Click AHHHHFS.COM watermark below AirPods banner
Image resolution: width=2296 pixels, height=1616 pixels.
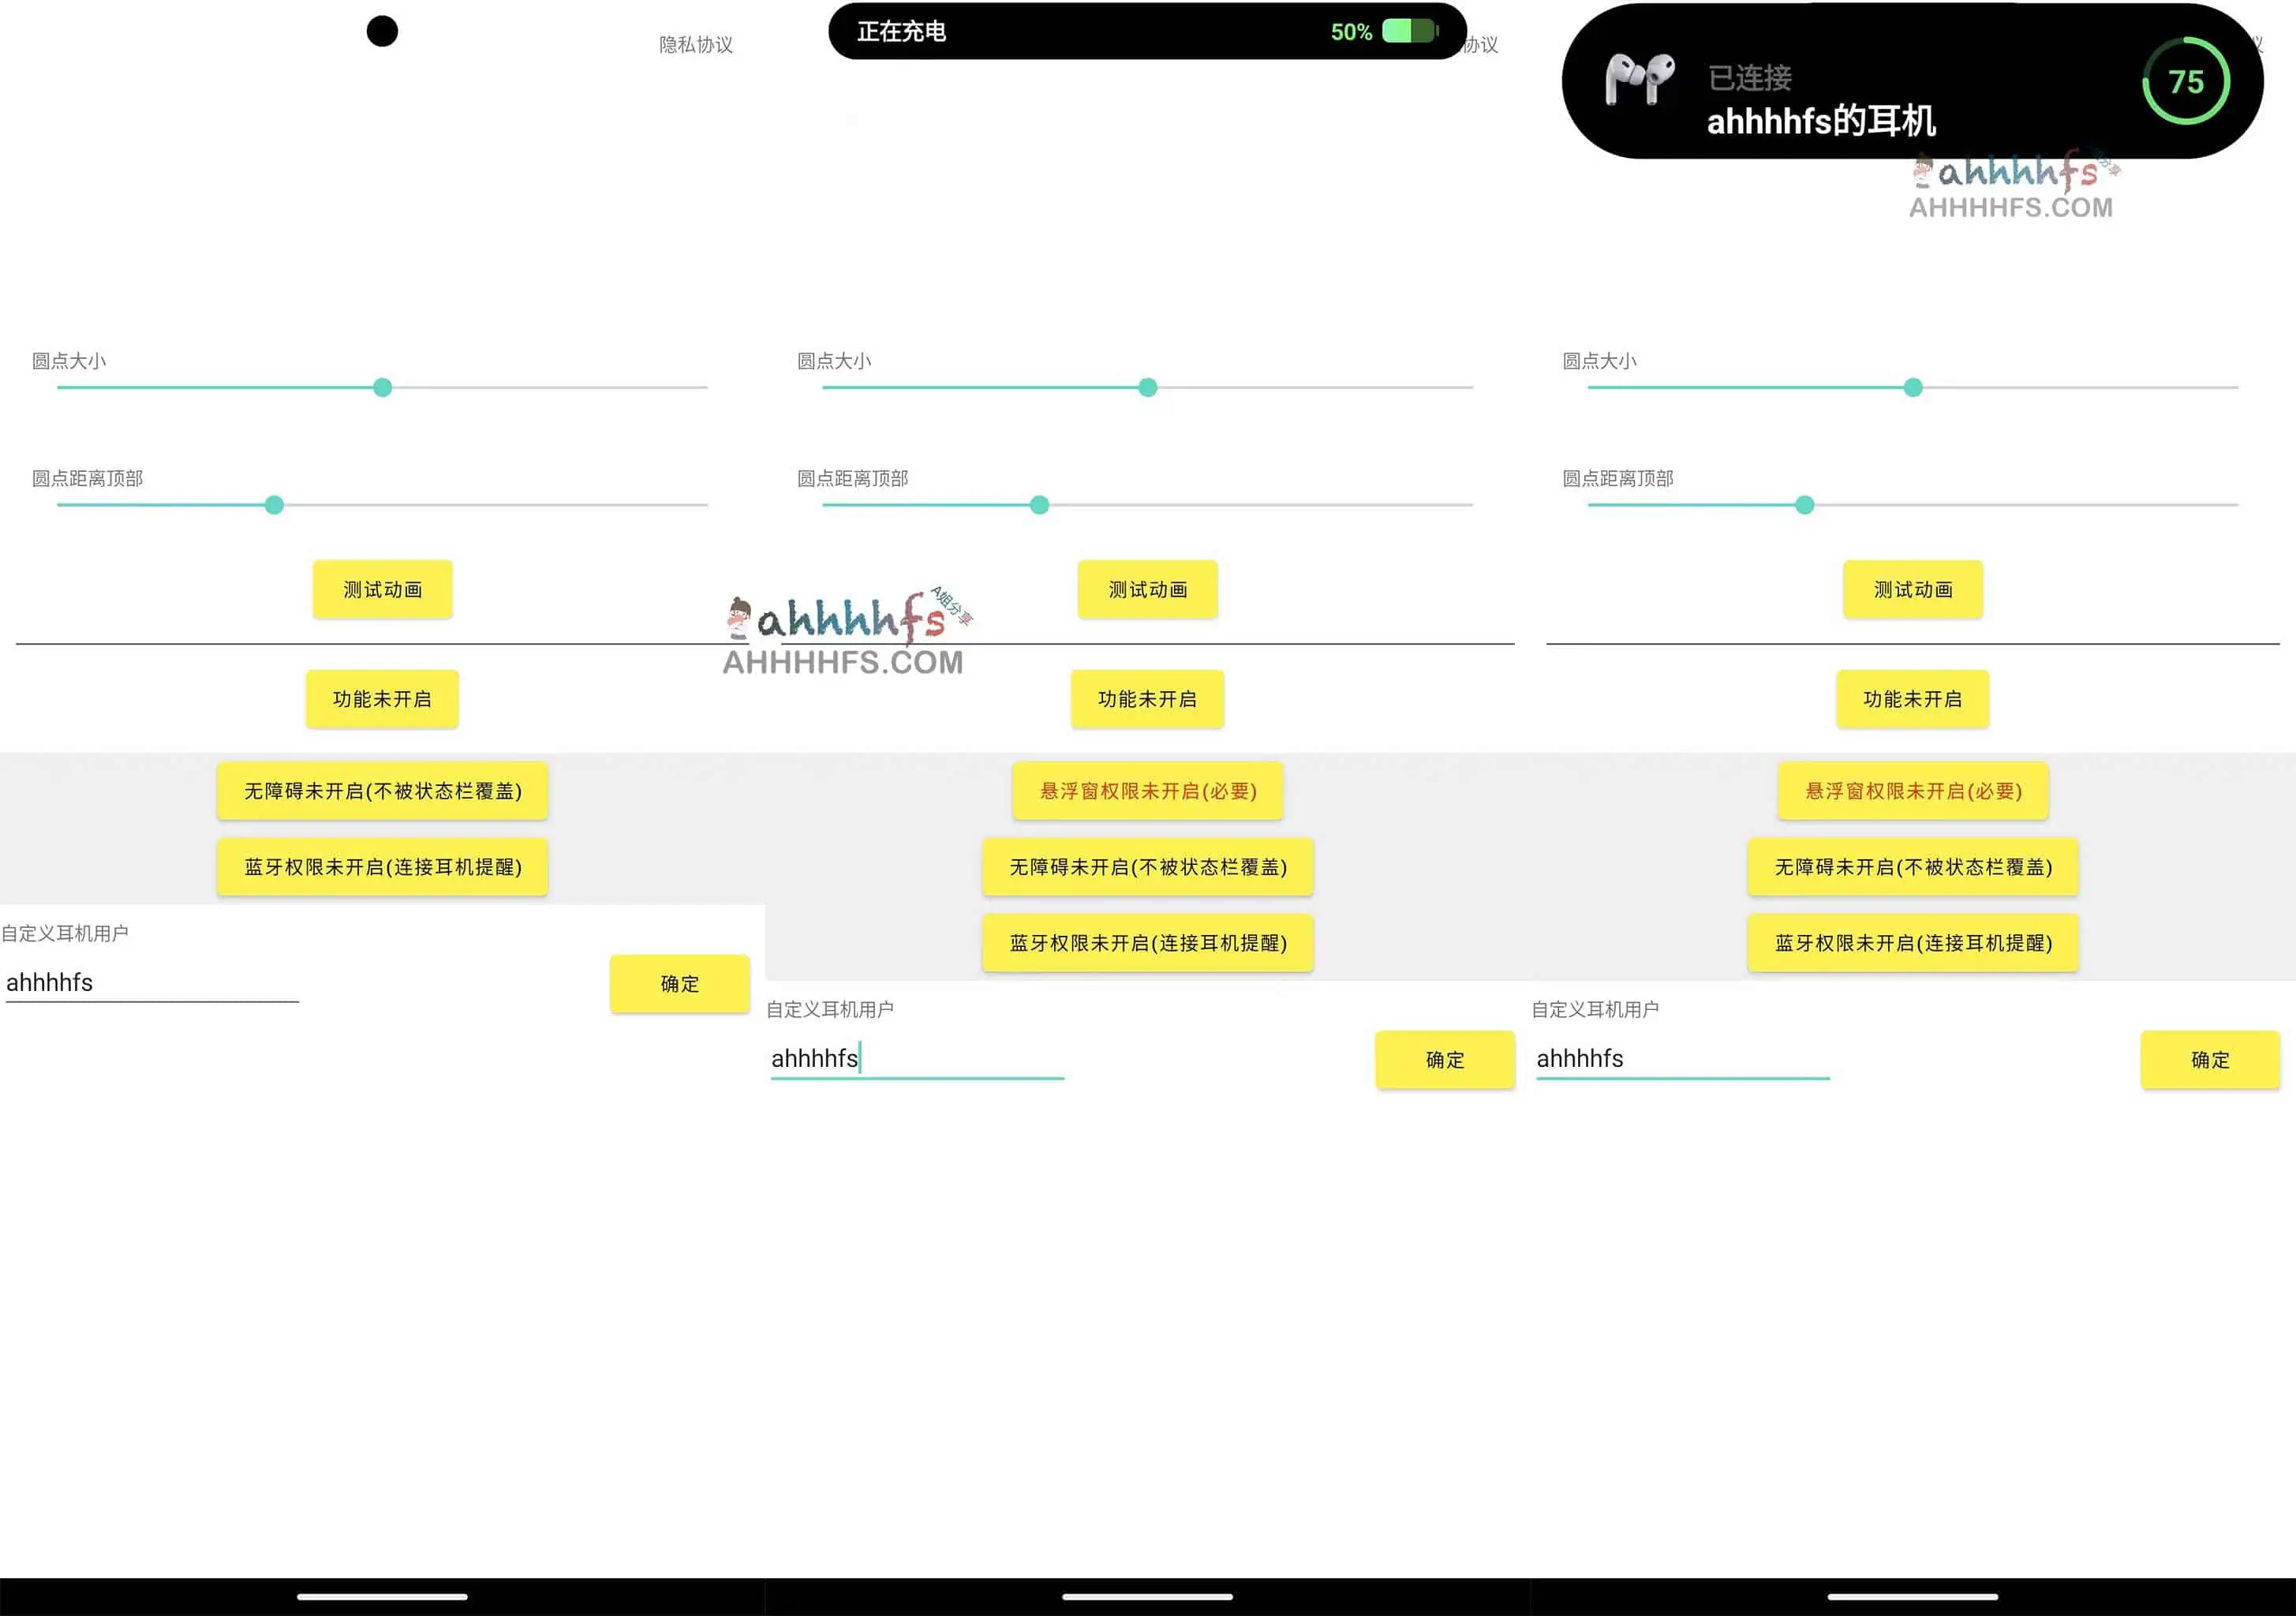pyautogui.click(x=2010, y=207)
